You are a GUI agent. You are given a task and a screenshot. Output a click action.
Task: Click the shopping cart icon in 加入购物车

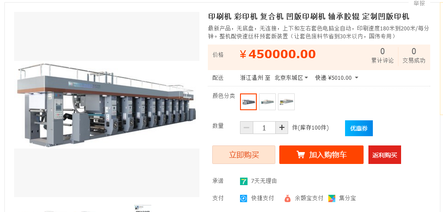(300, 155)
